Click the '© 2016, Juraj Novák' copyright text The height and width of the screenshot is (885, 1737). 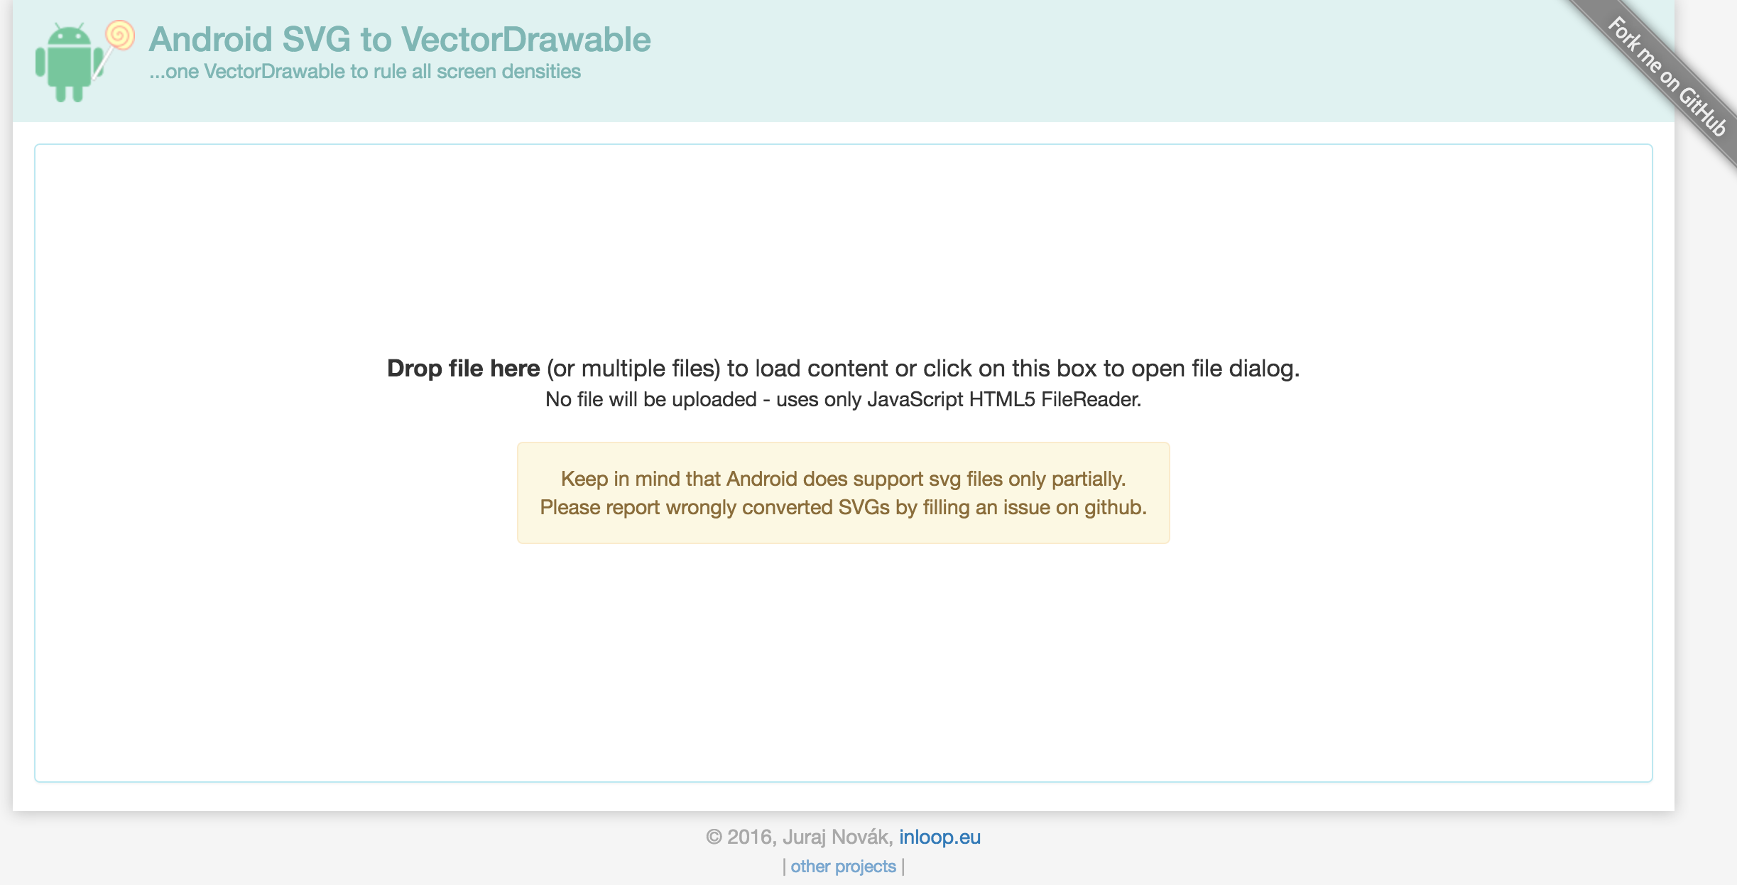799,837
